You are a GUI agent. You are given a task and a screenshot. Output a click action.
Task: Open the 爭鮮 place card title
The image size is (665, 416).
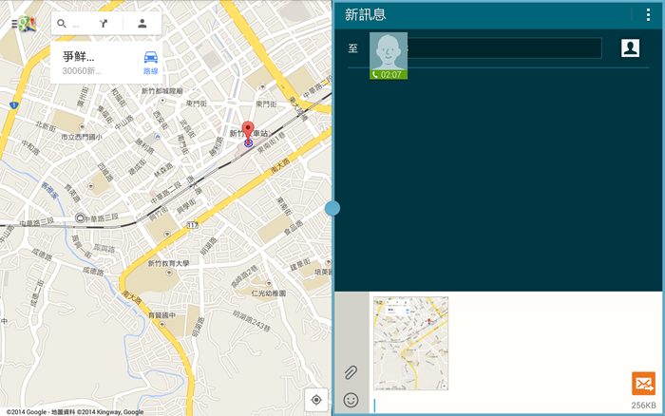pyautogui.click(x=79, y=56)
